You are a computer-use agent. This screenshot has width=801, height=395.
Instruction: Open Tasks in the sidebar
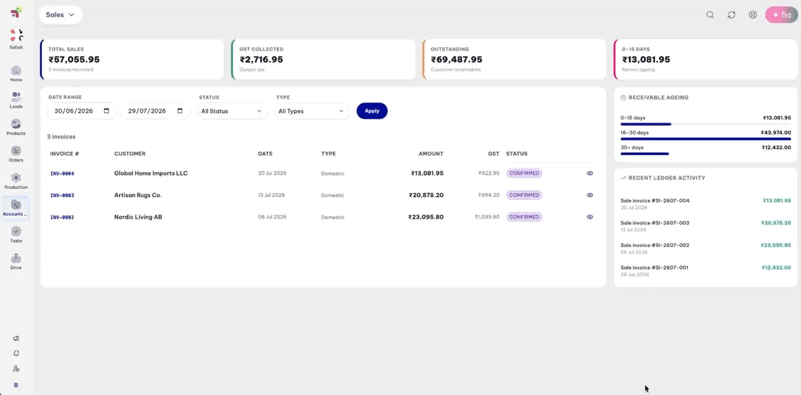[x=16, y=235]
